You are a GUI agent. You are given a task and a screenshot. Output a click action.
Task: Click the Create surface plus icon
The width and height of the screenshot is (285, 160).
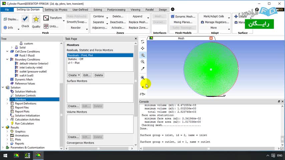coord(236,17)
